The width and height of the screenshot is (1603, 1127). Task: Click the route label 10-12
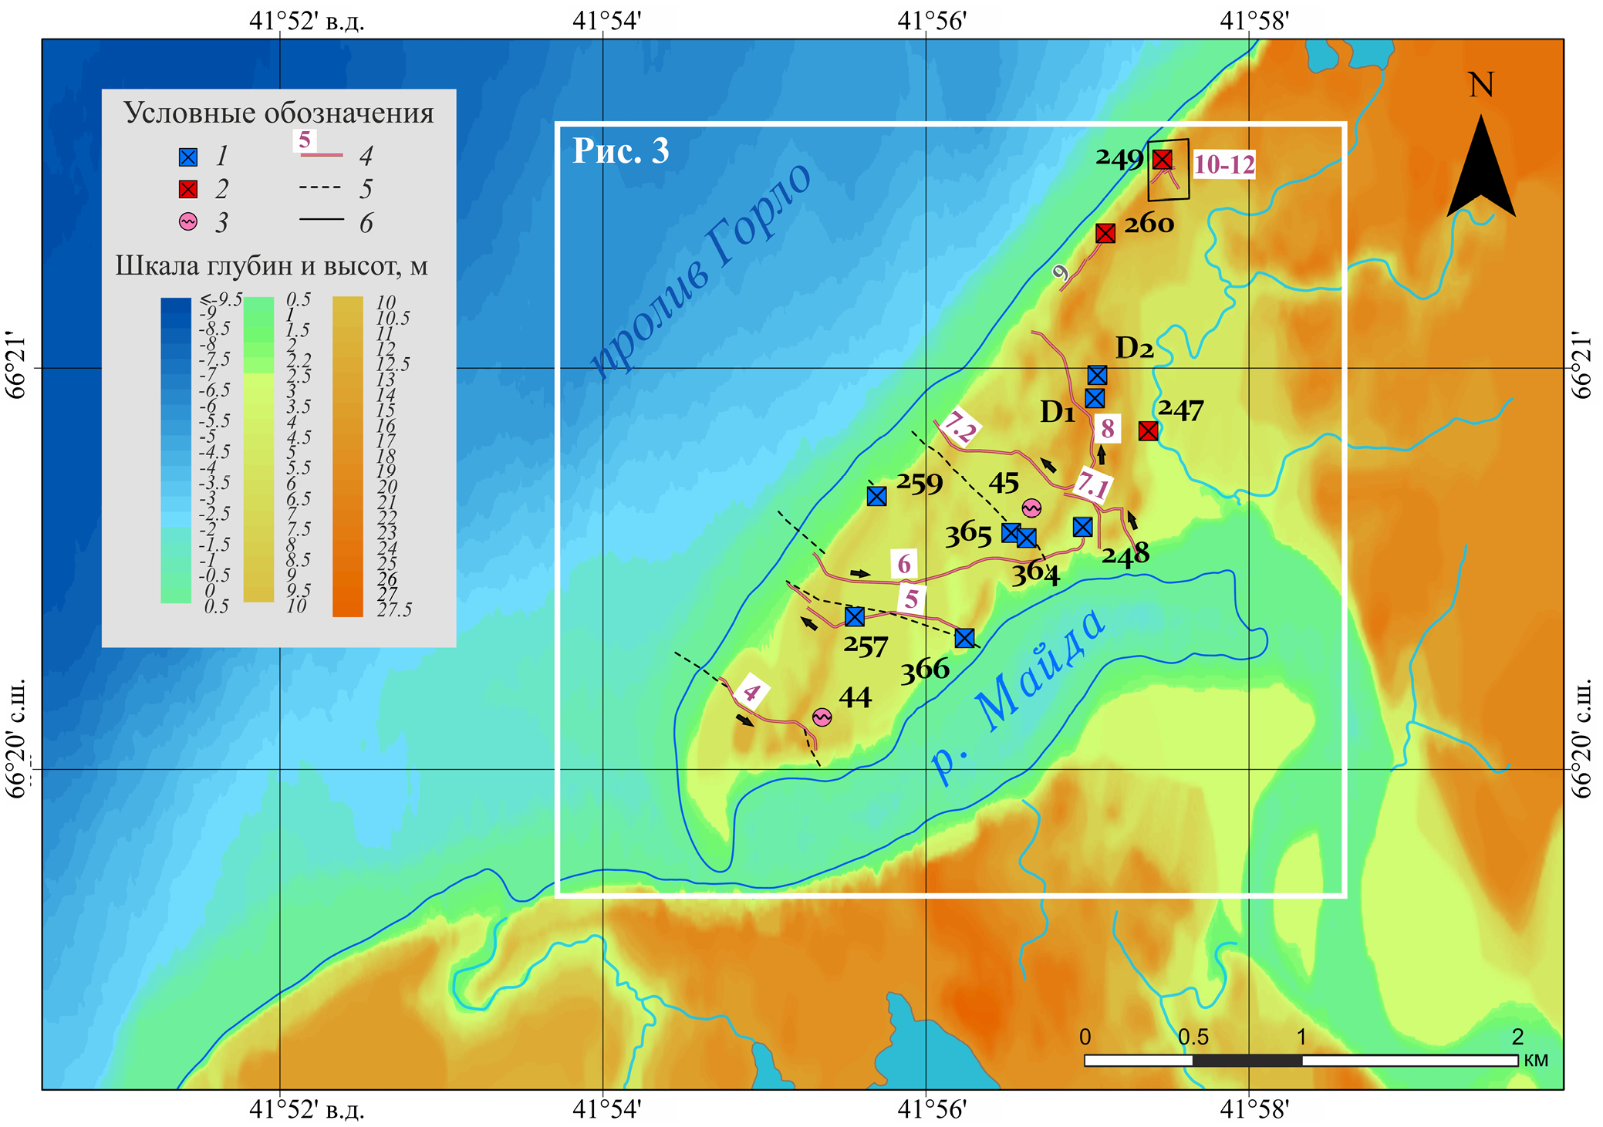coord(1224,164)
